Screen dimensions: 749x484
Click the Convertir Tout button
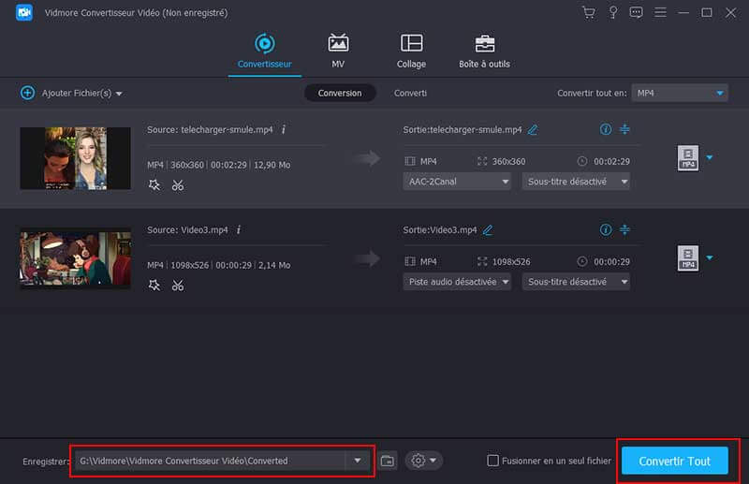click(674, 461)
